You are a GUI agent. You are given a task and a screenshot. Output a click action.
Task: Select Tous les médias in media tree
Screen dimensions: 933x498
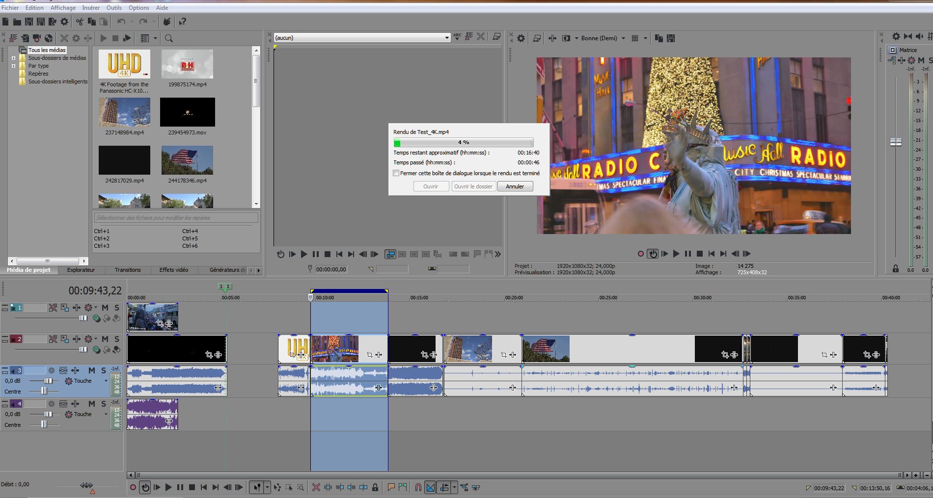[47, 50]
